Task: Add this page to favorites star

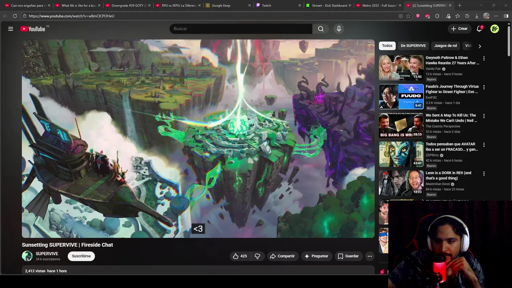Action: point(408,16)
